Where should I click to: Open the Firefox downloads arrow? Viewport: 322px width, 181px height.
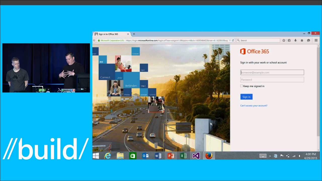point(295,40)
